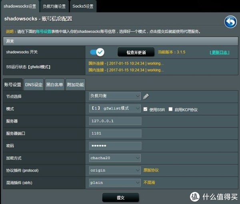Screen dimensions: 240x204
Task: Click the 账号设置 link in description
Action: [44, 32]
